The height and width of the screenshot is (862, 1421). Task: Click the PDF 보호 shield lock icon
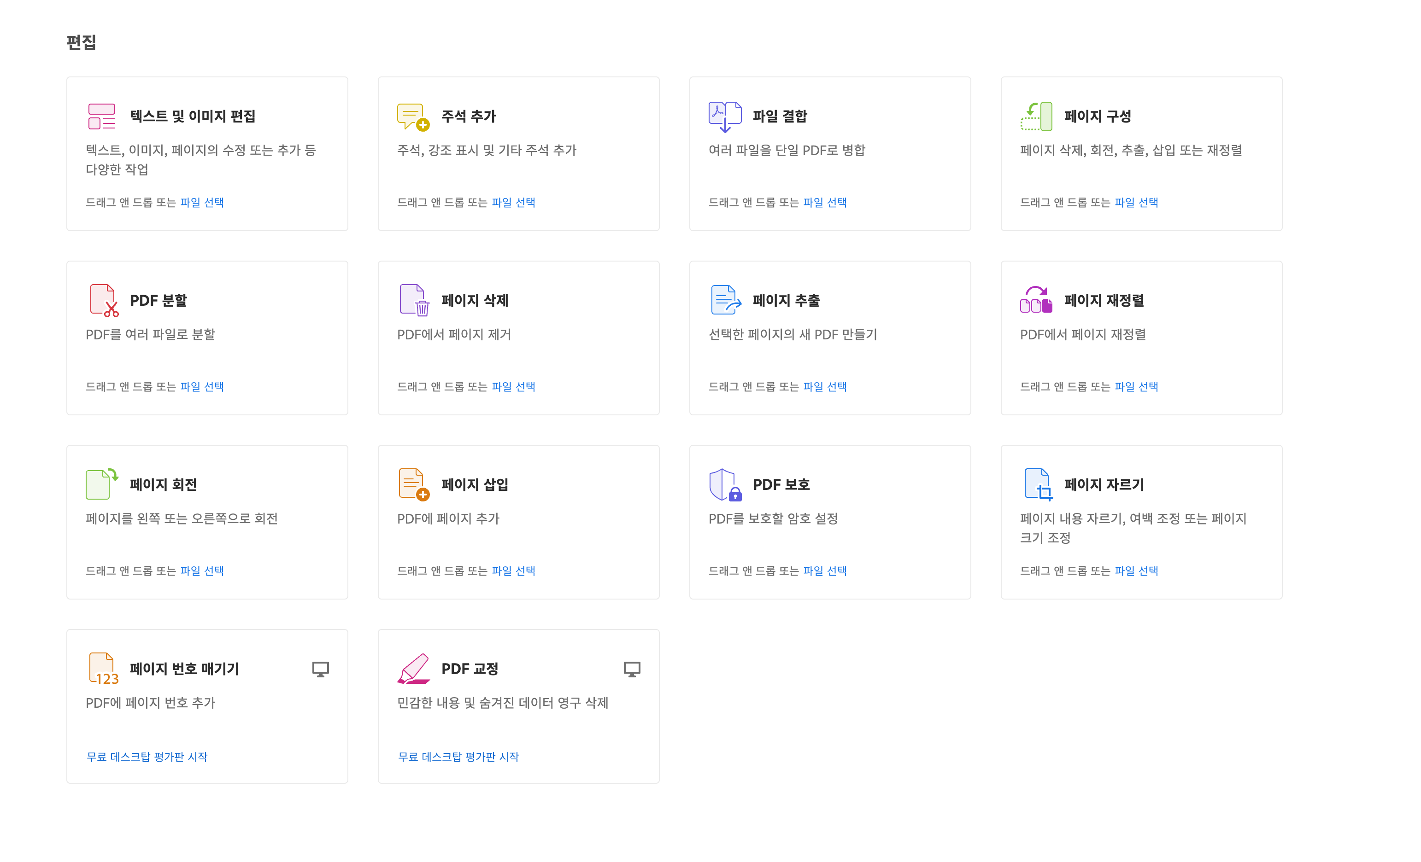point(725,484)
